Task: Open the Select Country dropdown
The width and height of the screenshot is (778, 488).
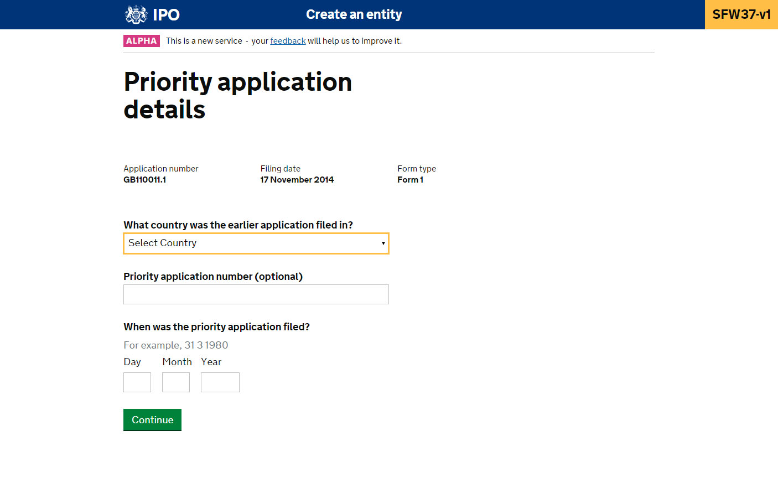Action: pyautogui.click(x=256, y=243)
